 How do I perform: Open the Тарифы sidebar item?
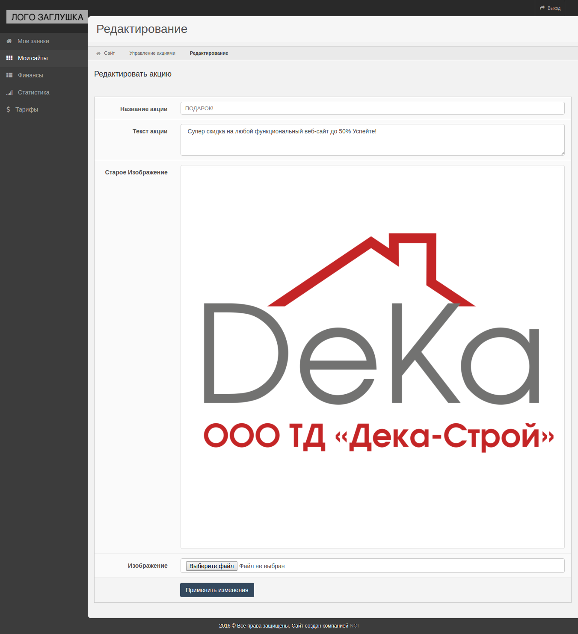pyautogui.click(x=44, y=109)
